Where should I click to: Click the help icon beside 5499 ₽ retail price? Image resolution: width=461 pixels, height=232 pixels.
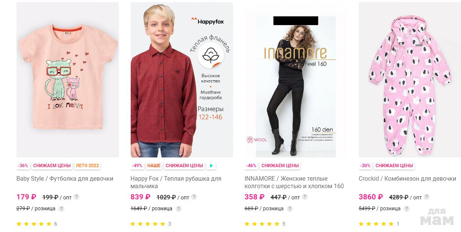pyautogui.click(x=407, y=209)
